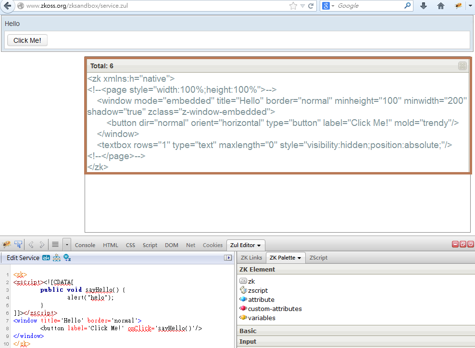
Task: Deactivate Firebug with the power icon
Action: click(471, 244)
